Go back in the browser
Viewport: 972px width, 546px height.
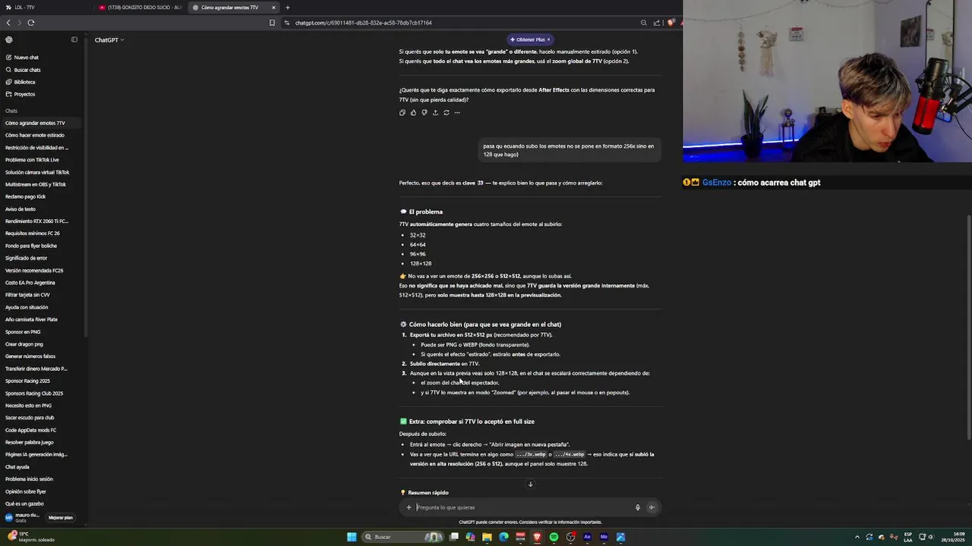[8, 23]
